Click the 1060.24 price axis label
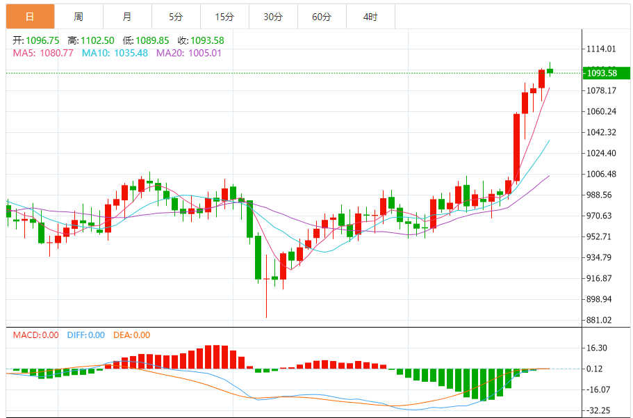633x418 pixels. 601,111
